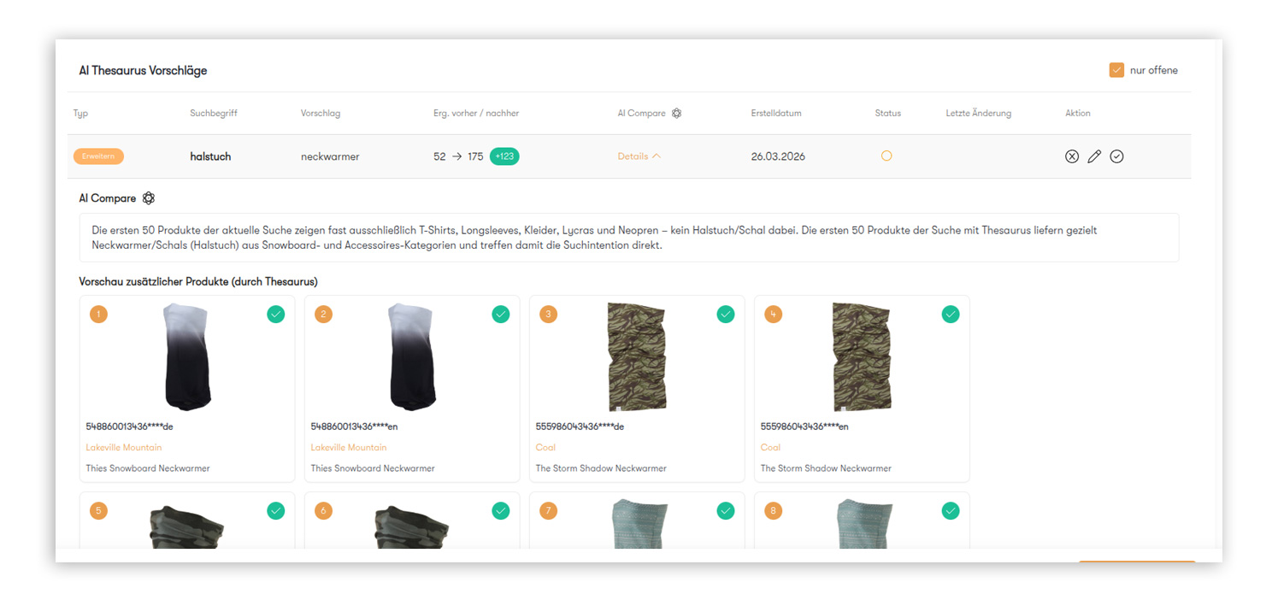
Task: Toggle green check on product card 7
Action: [x=726, y=510]
